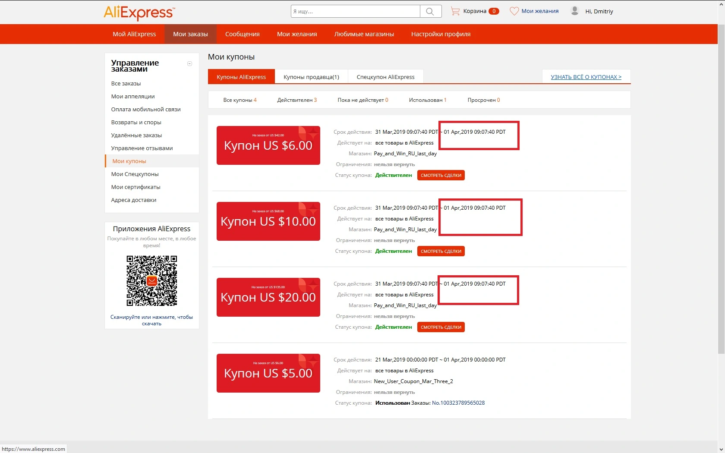Viewport: 725px width, 453px height.
Task: Click the black Использован status text
Action: (x=393, y=403)
